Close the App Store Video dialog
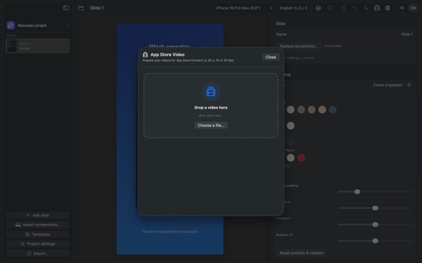 click(x=271, y=57)
